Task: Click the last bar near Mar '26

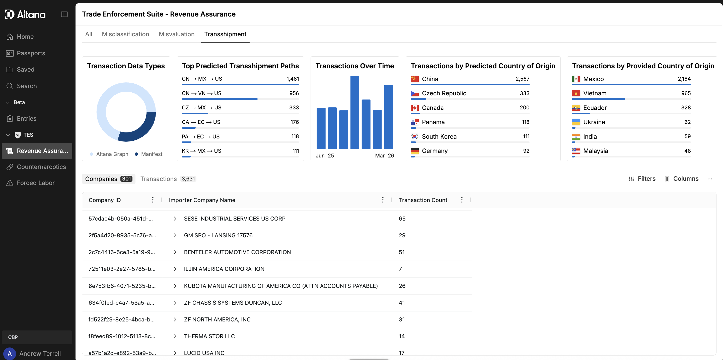Action: pos(388,117)
